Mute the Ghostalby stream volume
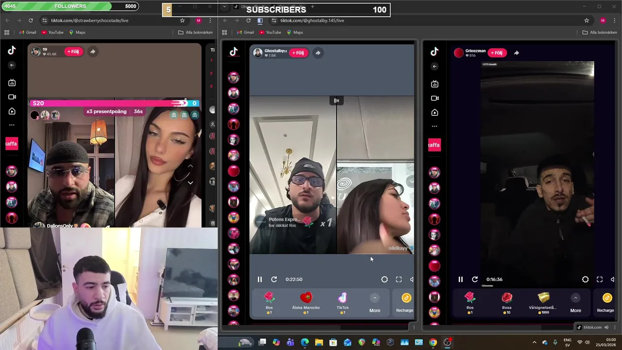This screenshot has height=350, width=622. tap(412, 280)
